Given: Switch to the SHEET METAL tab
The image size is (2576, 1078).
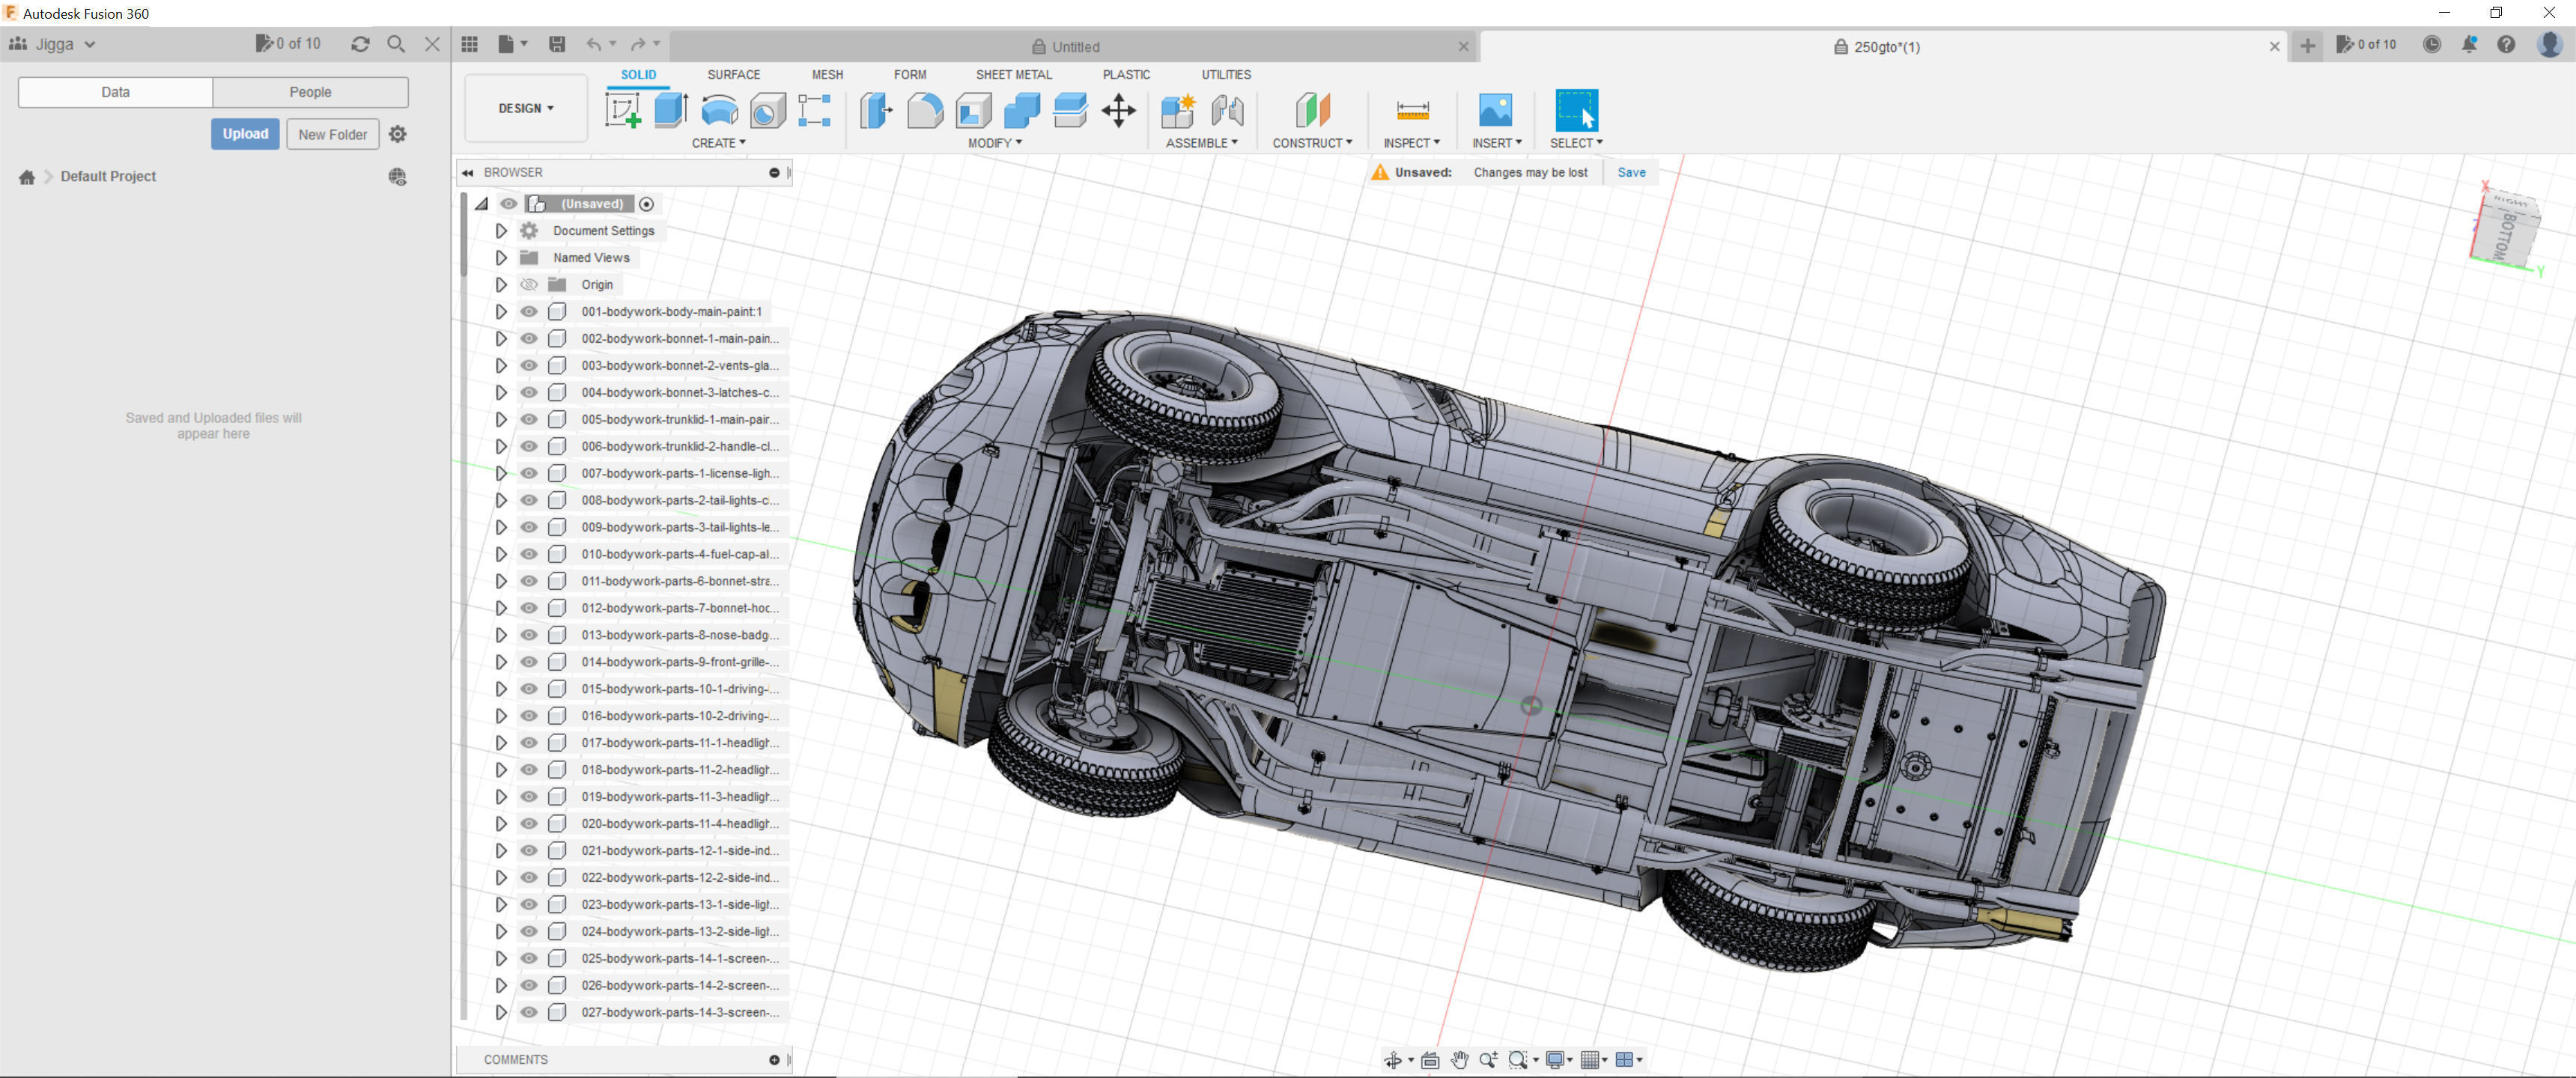Looking at the screenshot, I should tap(1014, 75).
